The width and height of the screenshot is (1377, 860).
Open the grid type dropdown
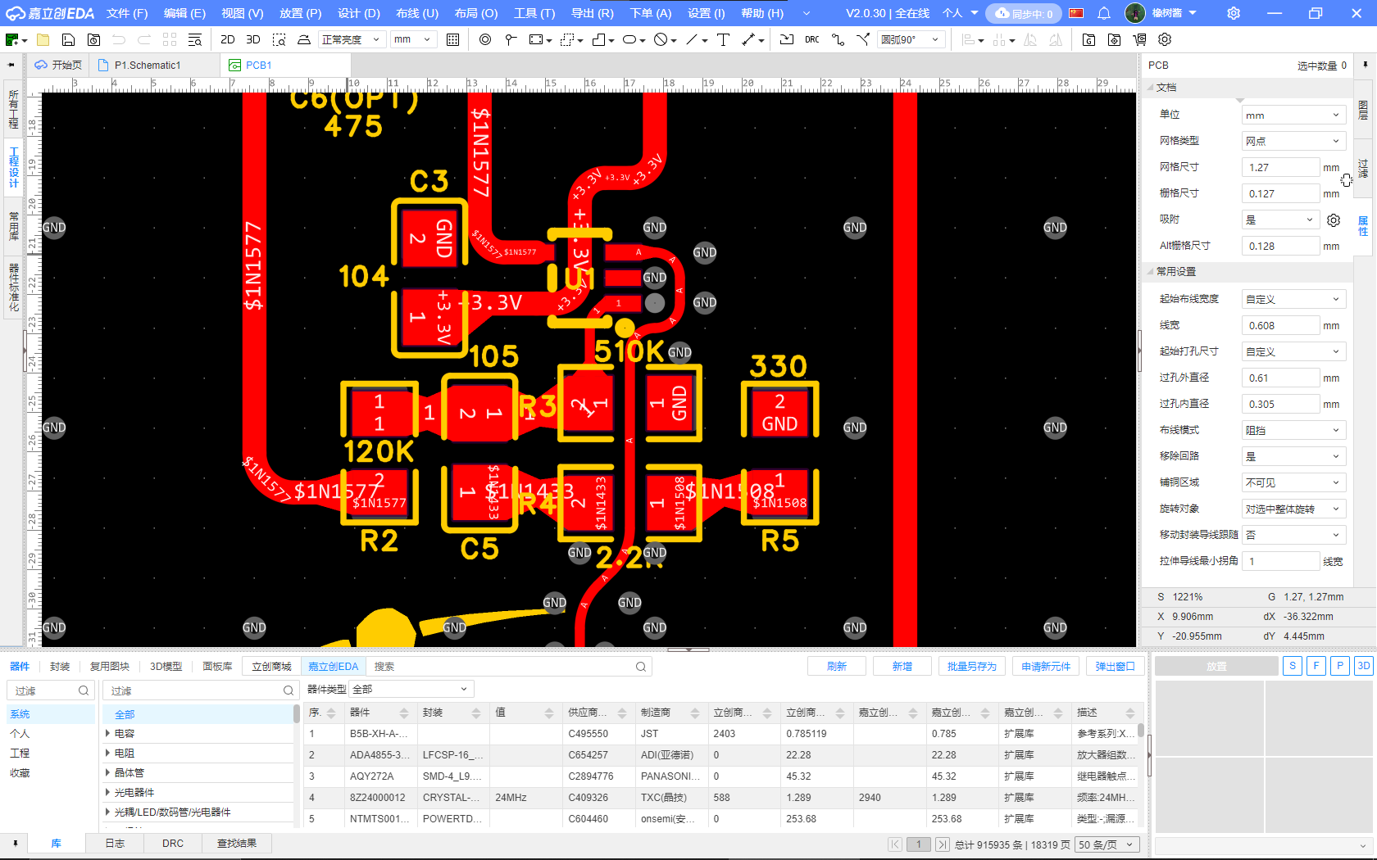coord(1293,141)
